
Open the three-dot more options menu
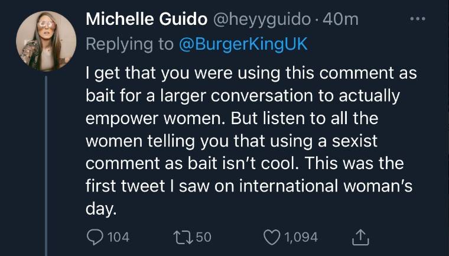point(417,18)
